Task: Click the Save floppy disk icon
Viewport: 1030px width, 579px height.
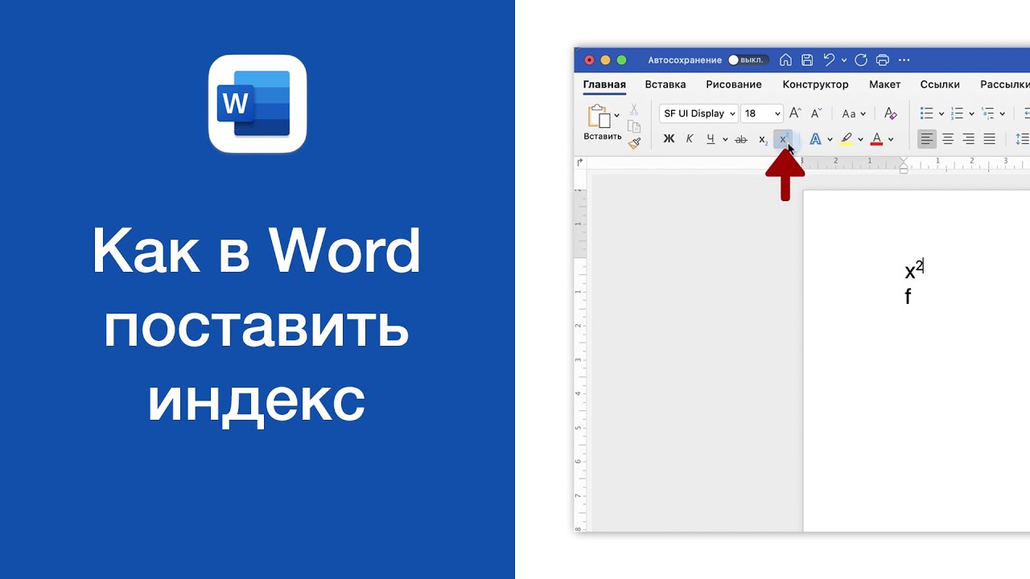Action: tap(807, 60)
